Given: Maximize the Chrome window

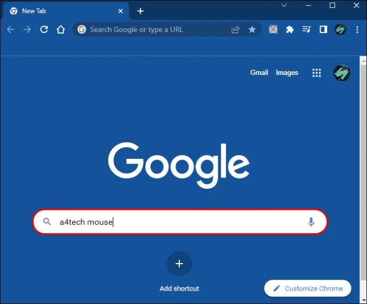Looking at the screenshot, I should [332, 5].
